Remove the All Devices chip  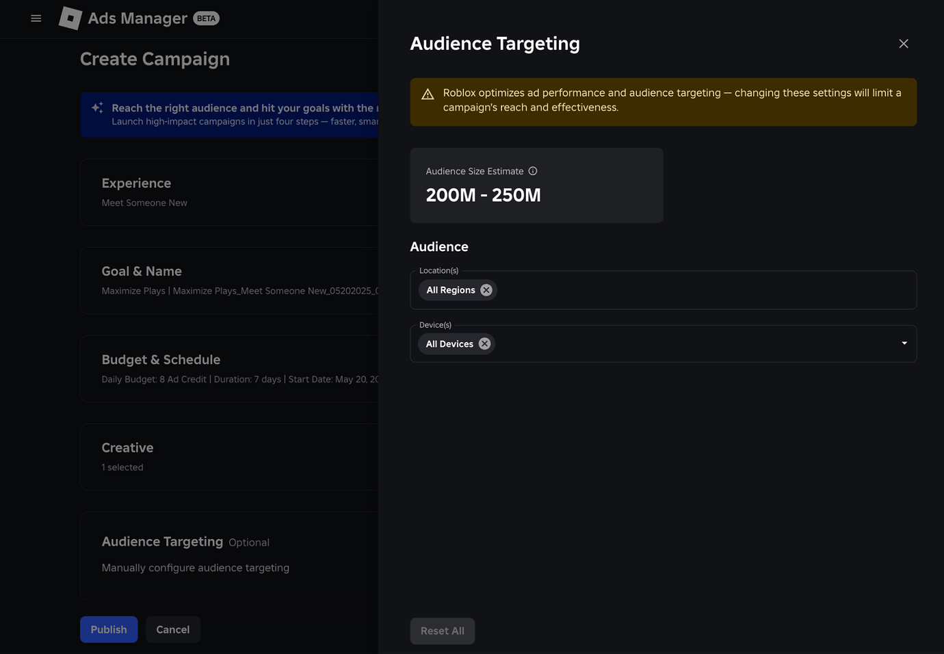coord(484,344)
